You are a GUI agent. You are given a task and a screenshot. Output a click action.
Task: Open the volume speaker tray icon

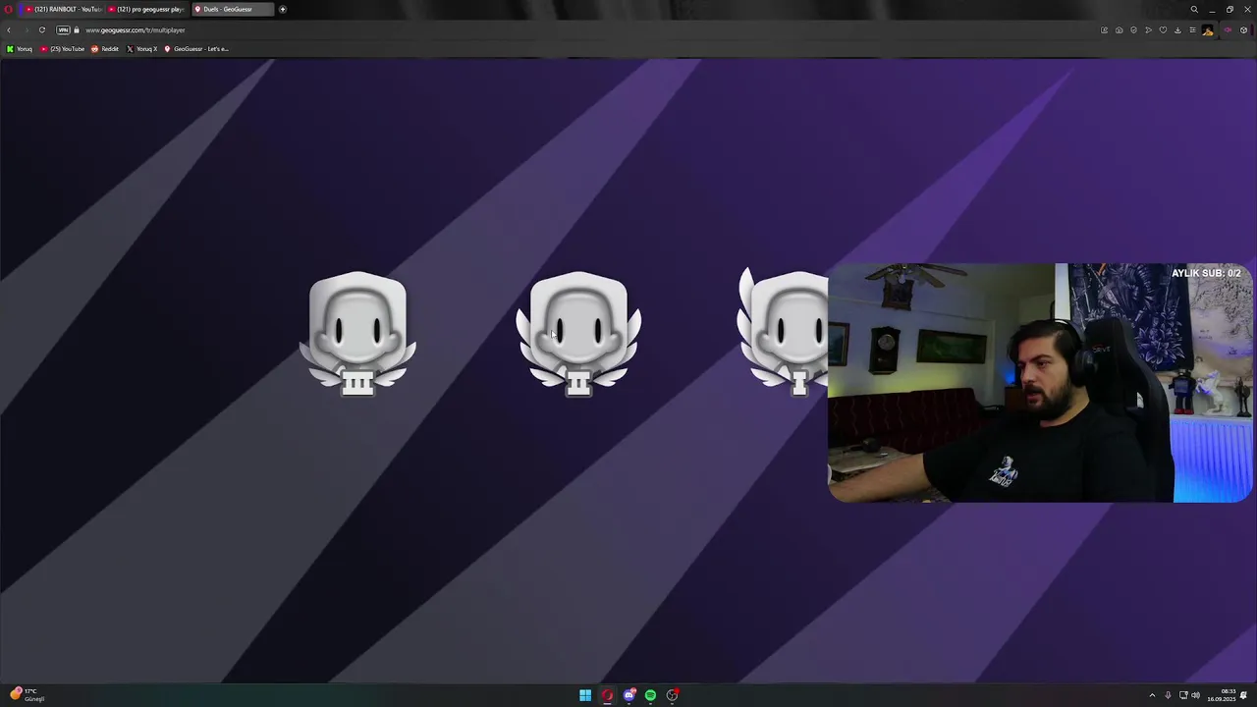point(1195,695)
